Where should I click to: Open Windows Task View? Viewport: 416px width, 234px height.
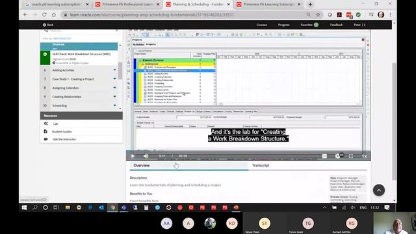[x=56, y=207]
